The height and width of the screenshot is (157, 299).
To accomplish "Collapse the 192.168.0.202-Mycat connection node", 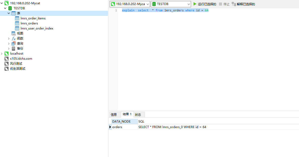I will [2, 3].
